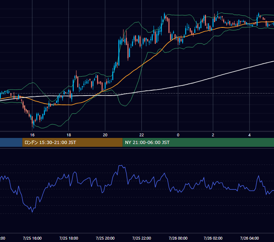Click the hour label 2 on the price chart axis

pos(213,135)
